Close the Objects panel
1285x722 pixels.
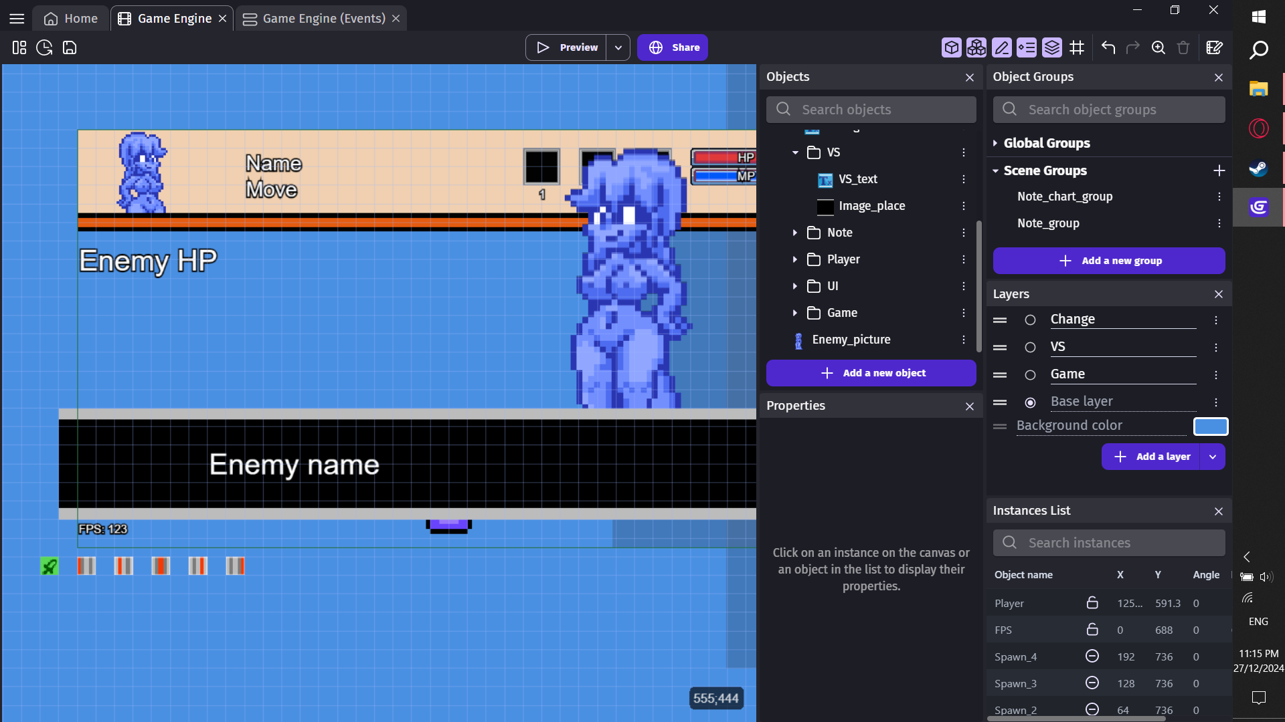970,78
